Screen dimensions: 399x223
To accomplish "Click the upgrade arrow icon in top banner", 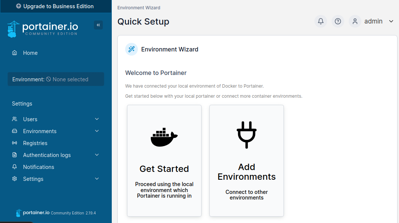I will [19, 6].
